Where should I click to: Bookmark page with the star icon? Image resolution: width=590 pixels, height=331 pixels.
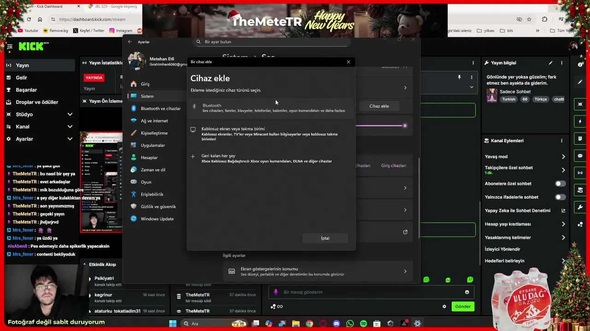pyautogui.click(x=529, y=19)
